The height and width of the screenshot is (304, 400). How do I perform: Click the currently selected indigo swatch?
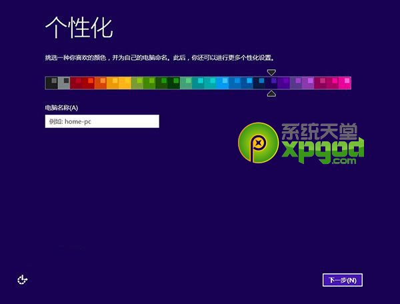pos(271,83)
